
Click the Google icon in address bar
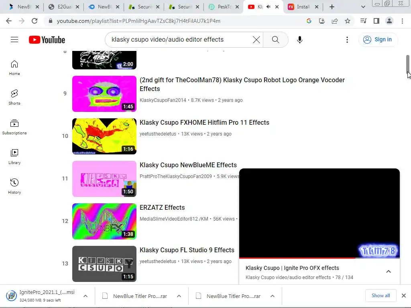click(309, 21)
